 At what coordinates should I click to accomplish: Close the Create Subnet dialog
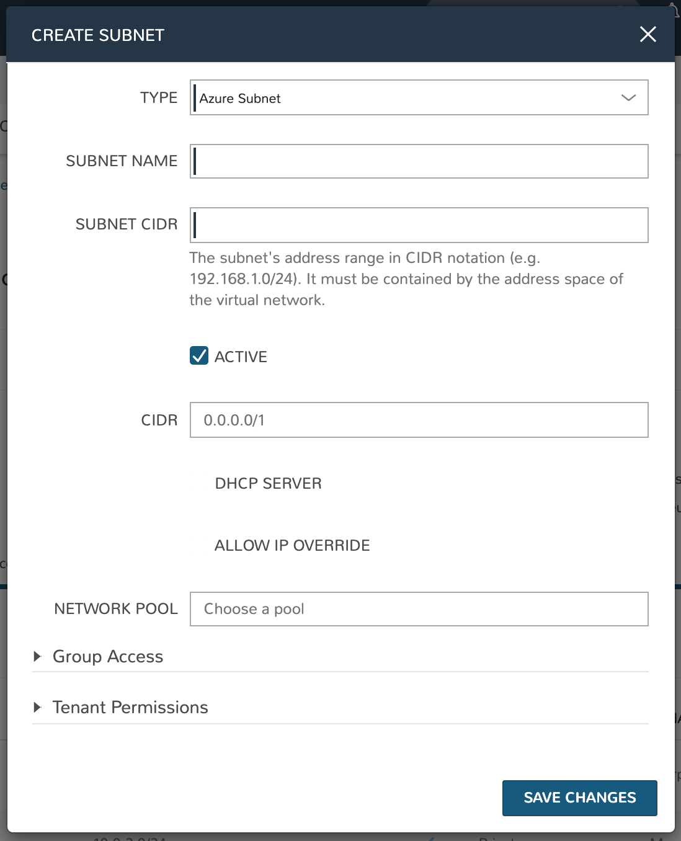[x=648, y=34]
